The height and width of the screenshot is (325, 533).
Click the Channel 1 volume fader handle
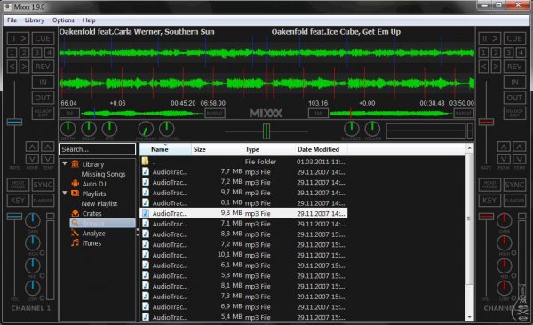coord(14,217)
